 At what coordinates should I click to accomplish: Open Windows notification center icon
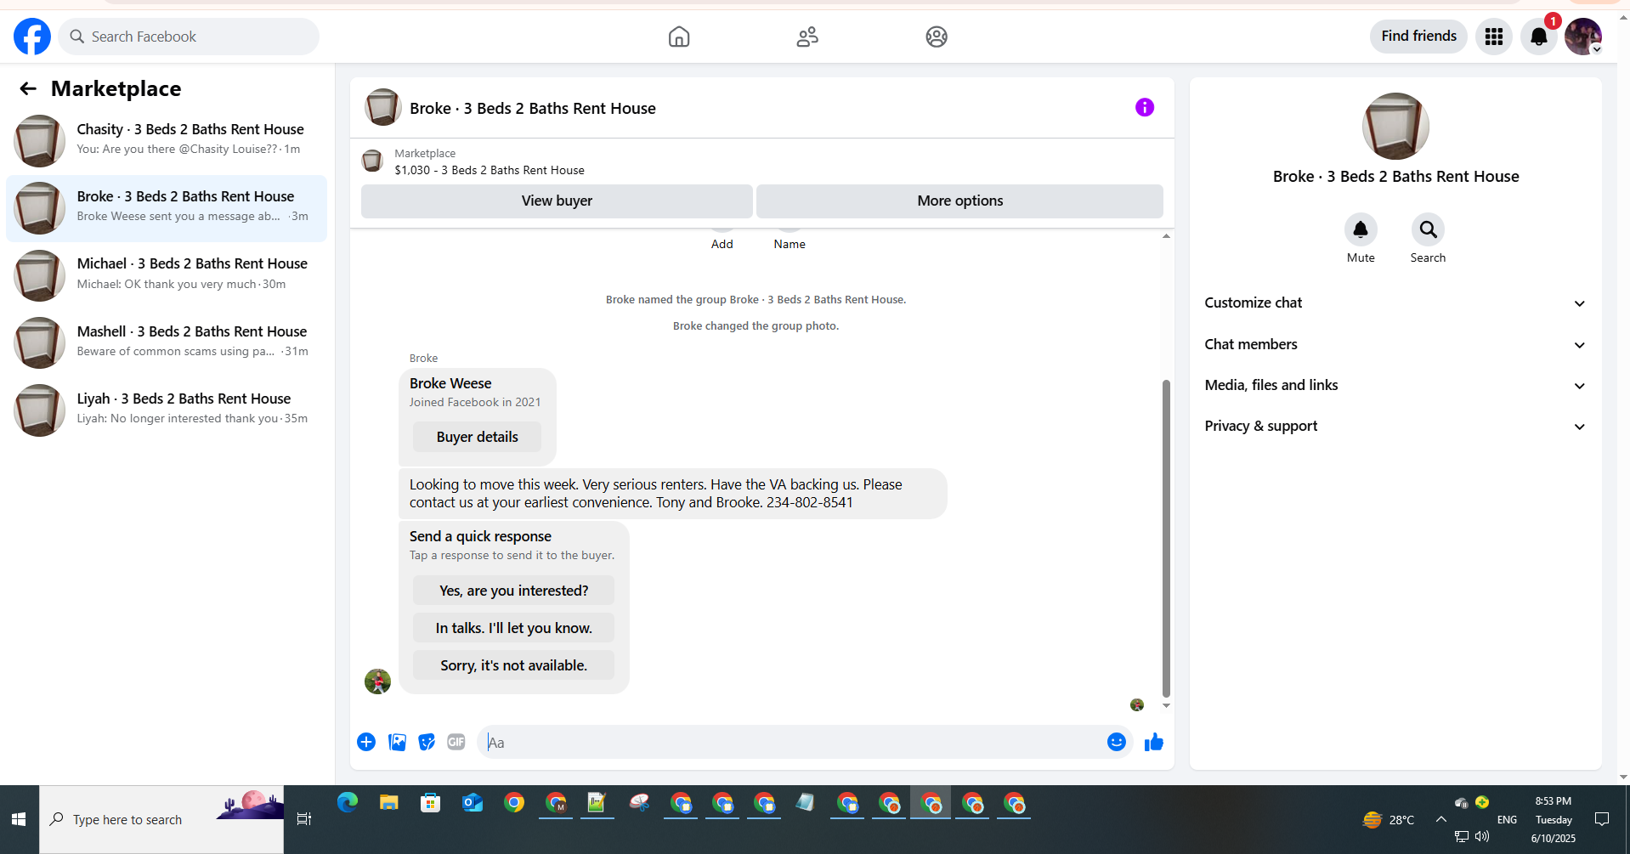tap(1602, 819)
